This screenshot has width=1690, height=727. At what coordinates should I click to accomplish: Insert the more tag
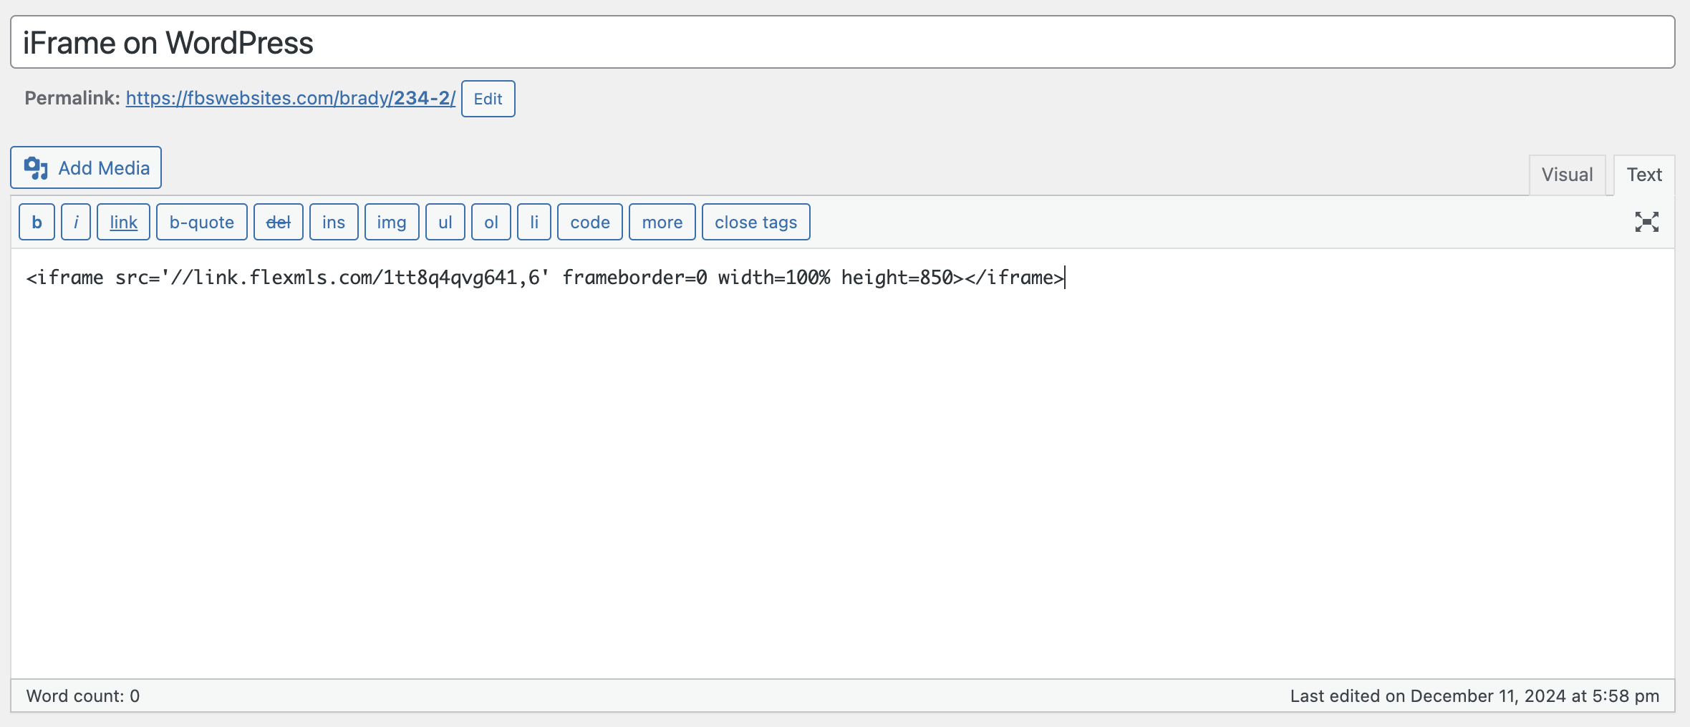(x=662, y=222)
